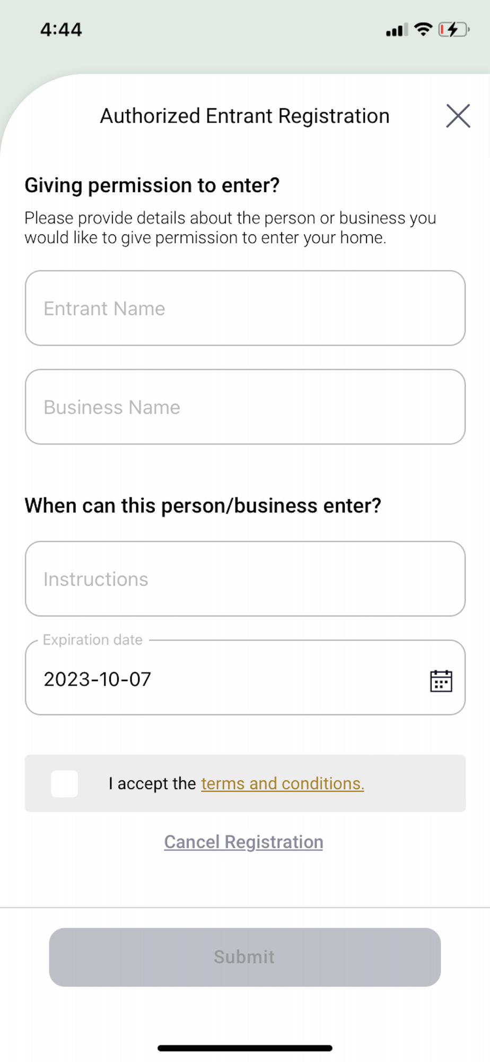The width and height of the screenshot is (490, 1062).
Task: Tap the 'Giving permission to enter?' heading
Action: 152,185
